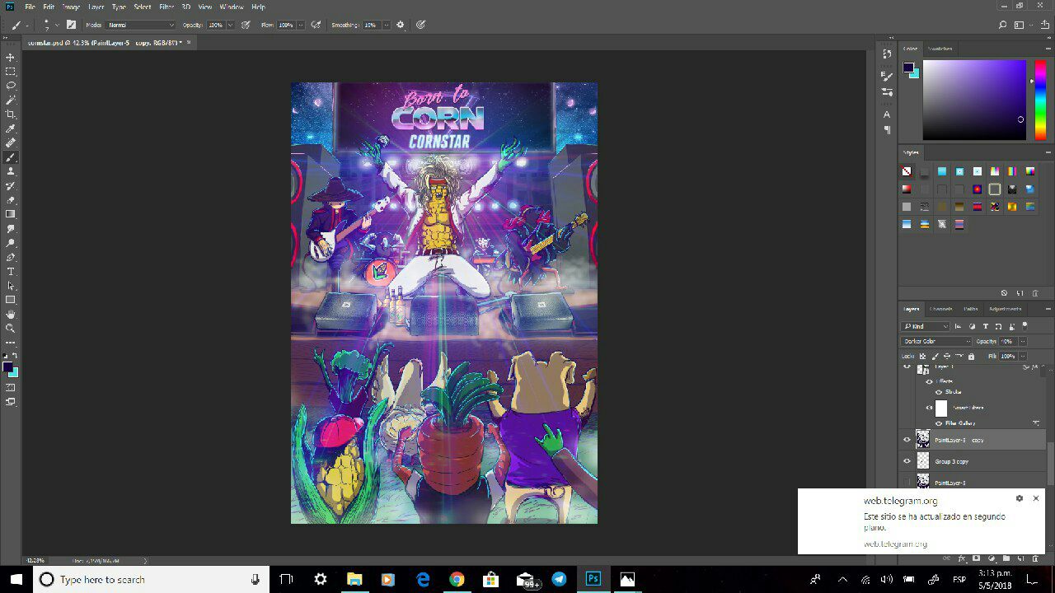Screen dimensions: 1055x593
Task: Toggle Stroke effect visibility
Action: [x=938, y=392]
